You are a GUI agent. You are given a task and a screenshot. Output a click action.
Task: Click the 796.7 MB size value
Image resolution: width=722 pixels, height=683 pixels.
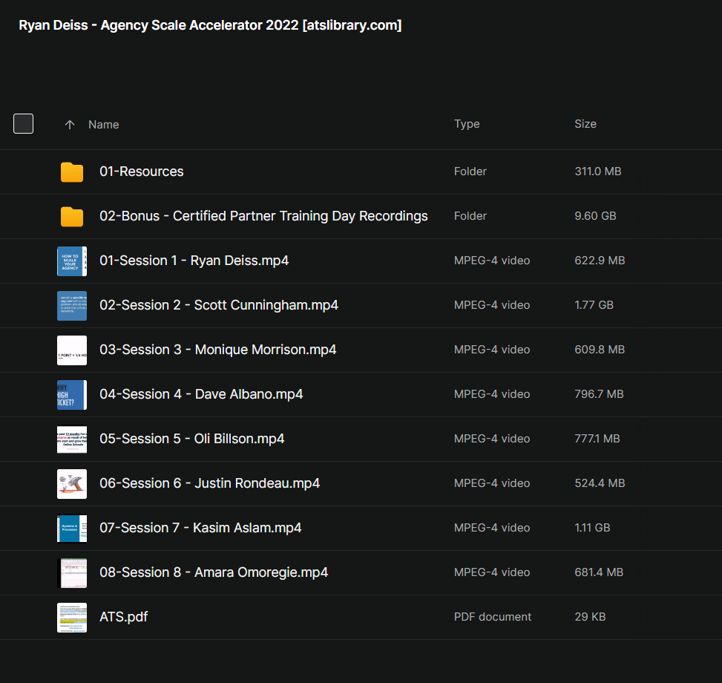click(599, 394)
